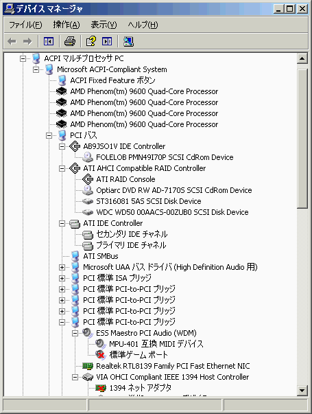Click the Realtek RTL8139 network card icon
The image size is (312, 414).
click(x=88, y=366)
